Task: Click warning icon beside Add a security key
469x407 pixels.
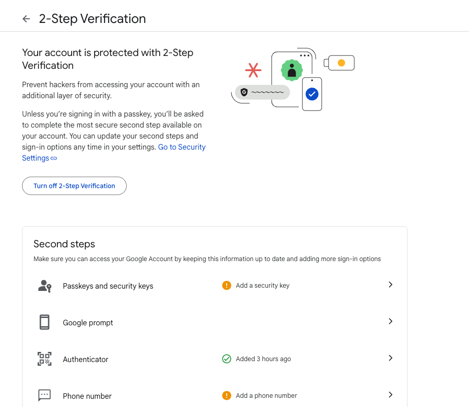Action: [x=226, y=285]
